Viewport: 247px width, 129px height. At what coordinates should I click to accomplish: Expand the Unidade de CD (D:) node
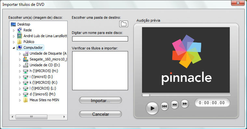click(20, 65)
